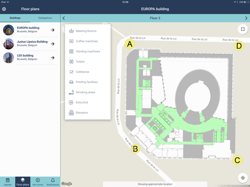Click Elevators icon
250x187 pixels.
pos(71,112)
